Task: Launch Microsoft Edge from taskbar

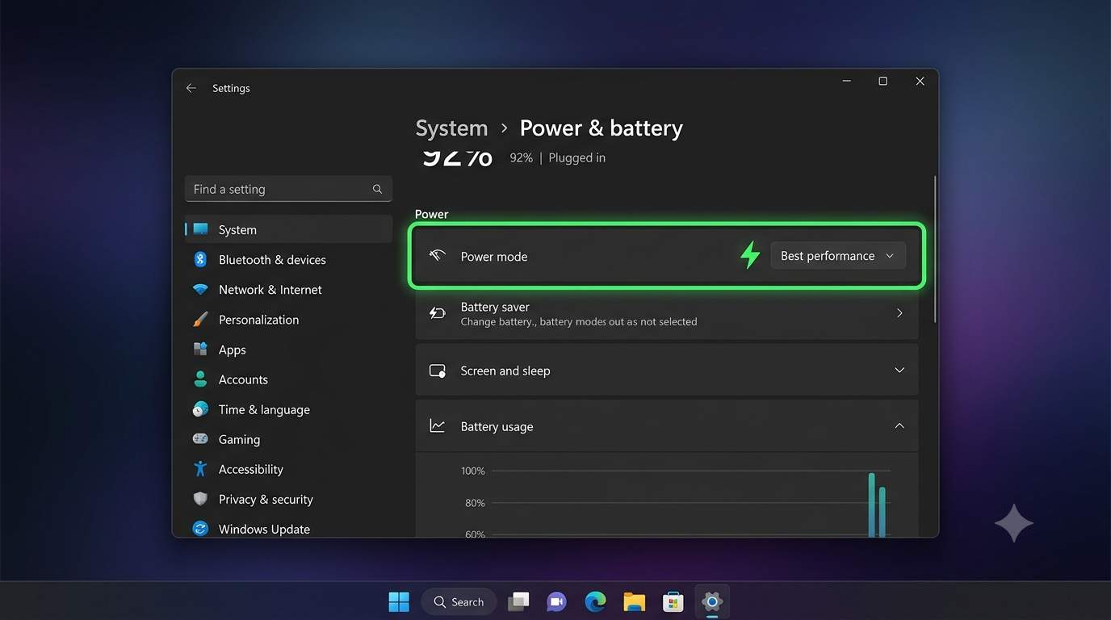Action: pos(596,601)
